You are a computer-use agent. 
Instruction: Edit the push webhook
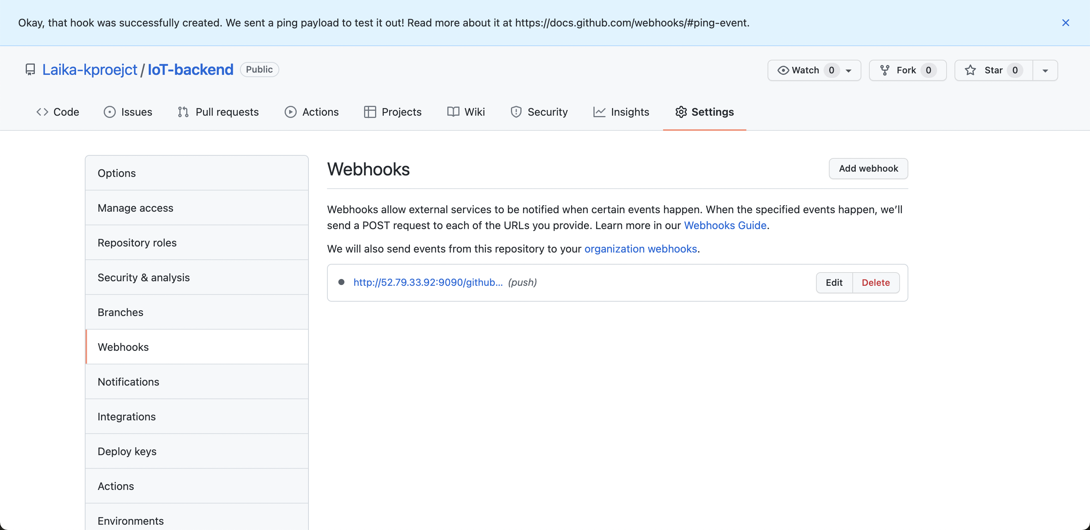coord(834,282)
